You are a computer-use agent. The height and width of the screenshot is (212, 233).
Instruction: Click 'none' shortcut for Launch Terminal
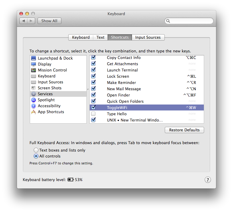point(192,70)
